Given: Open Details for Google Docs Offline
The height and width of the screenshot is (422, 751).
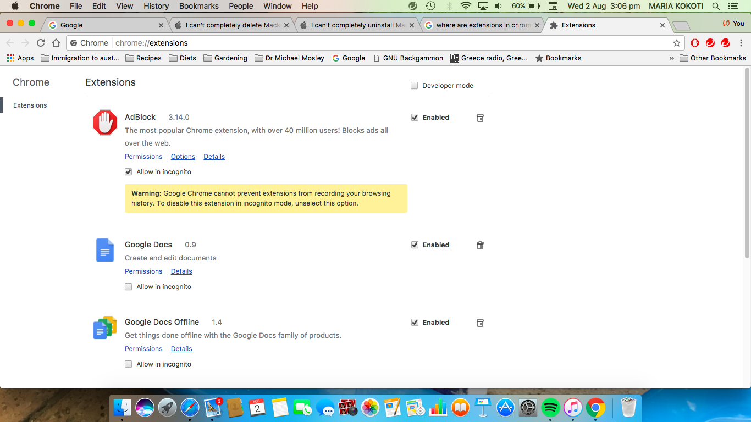Looking at the screenshot, I should click(181, 349).
